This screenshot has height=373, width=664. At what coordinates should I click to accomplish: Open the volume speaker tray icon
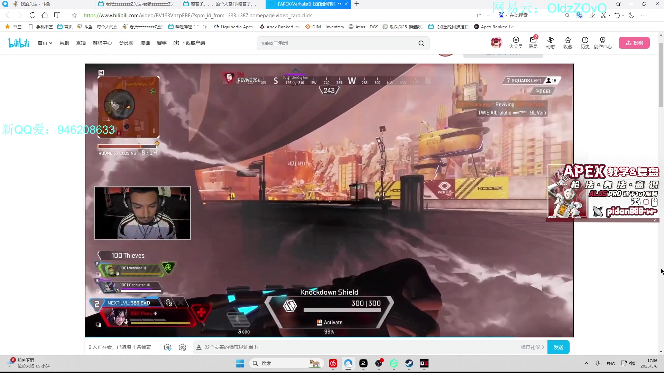pos(632,363)
